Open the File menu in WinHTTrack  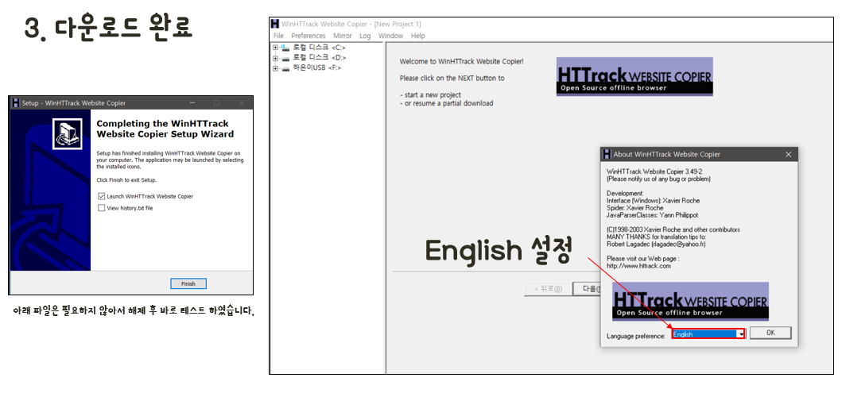(x=278, y=36)
